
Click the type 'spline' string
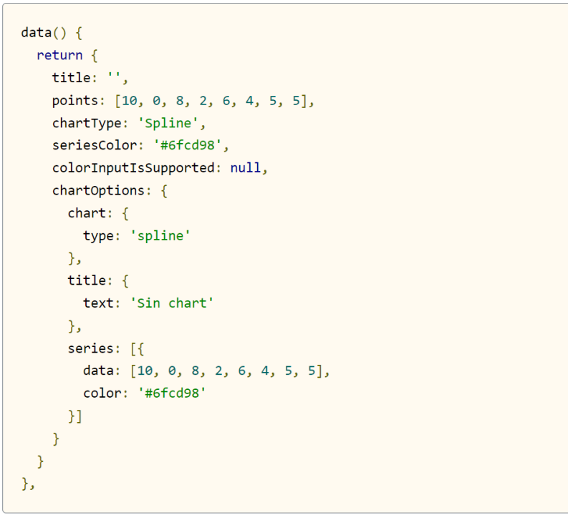coord(160,236)
